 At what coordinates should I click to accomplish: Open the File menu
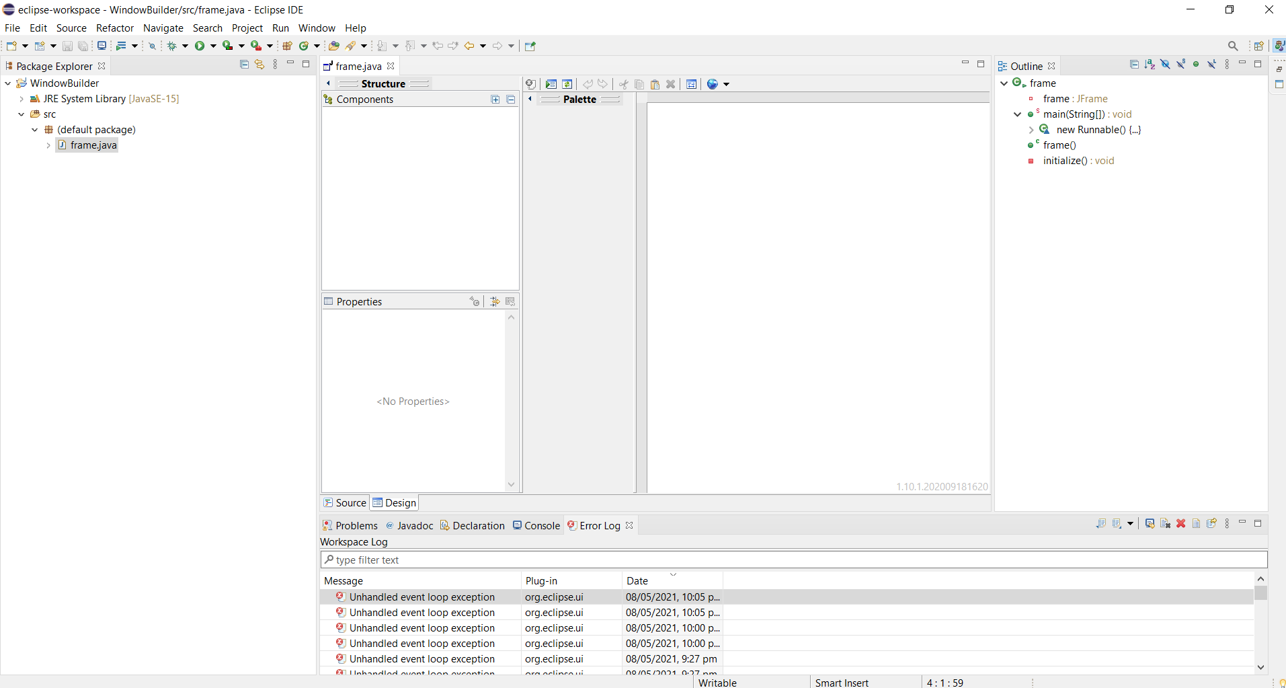12,28
